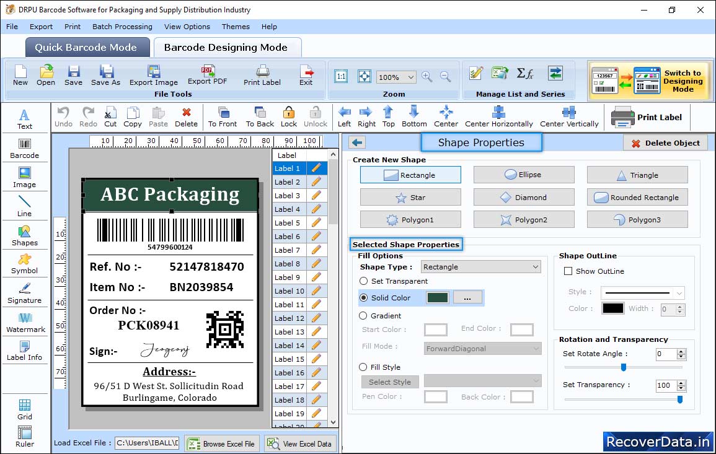Open the File menu

(x=12, y=27)
